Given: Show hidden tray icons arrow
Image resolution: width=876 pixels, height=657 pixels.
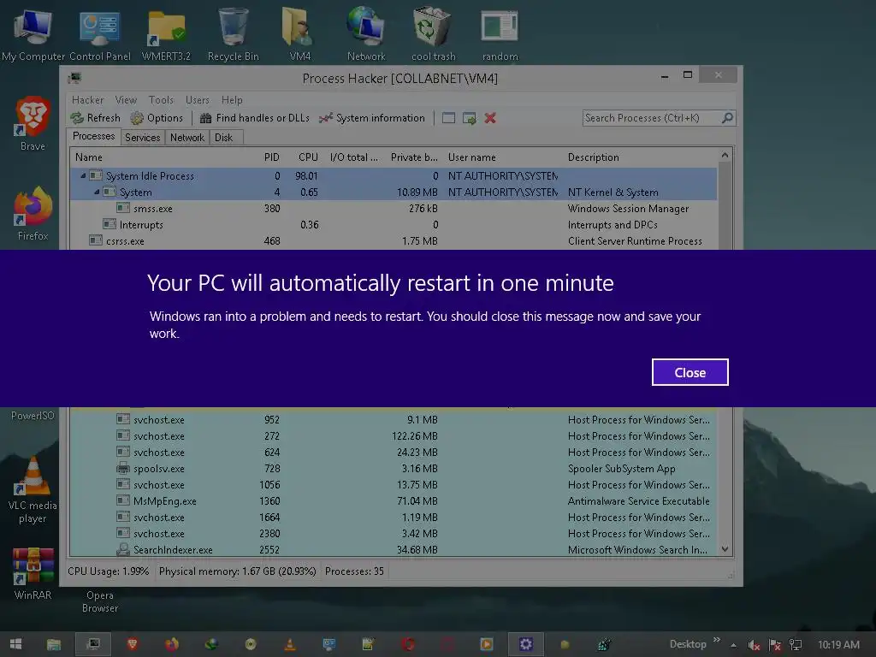Looking at the screenshot, I should tap(733, 645).
